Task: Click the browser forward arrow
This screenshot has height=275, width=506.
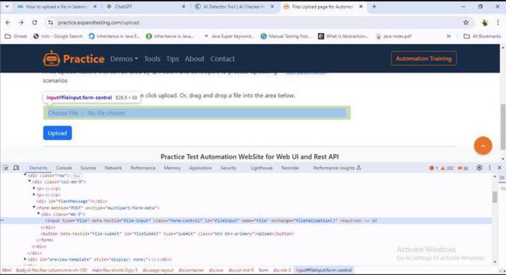Action: pos(21,22)
